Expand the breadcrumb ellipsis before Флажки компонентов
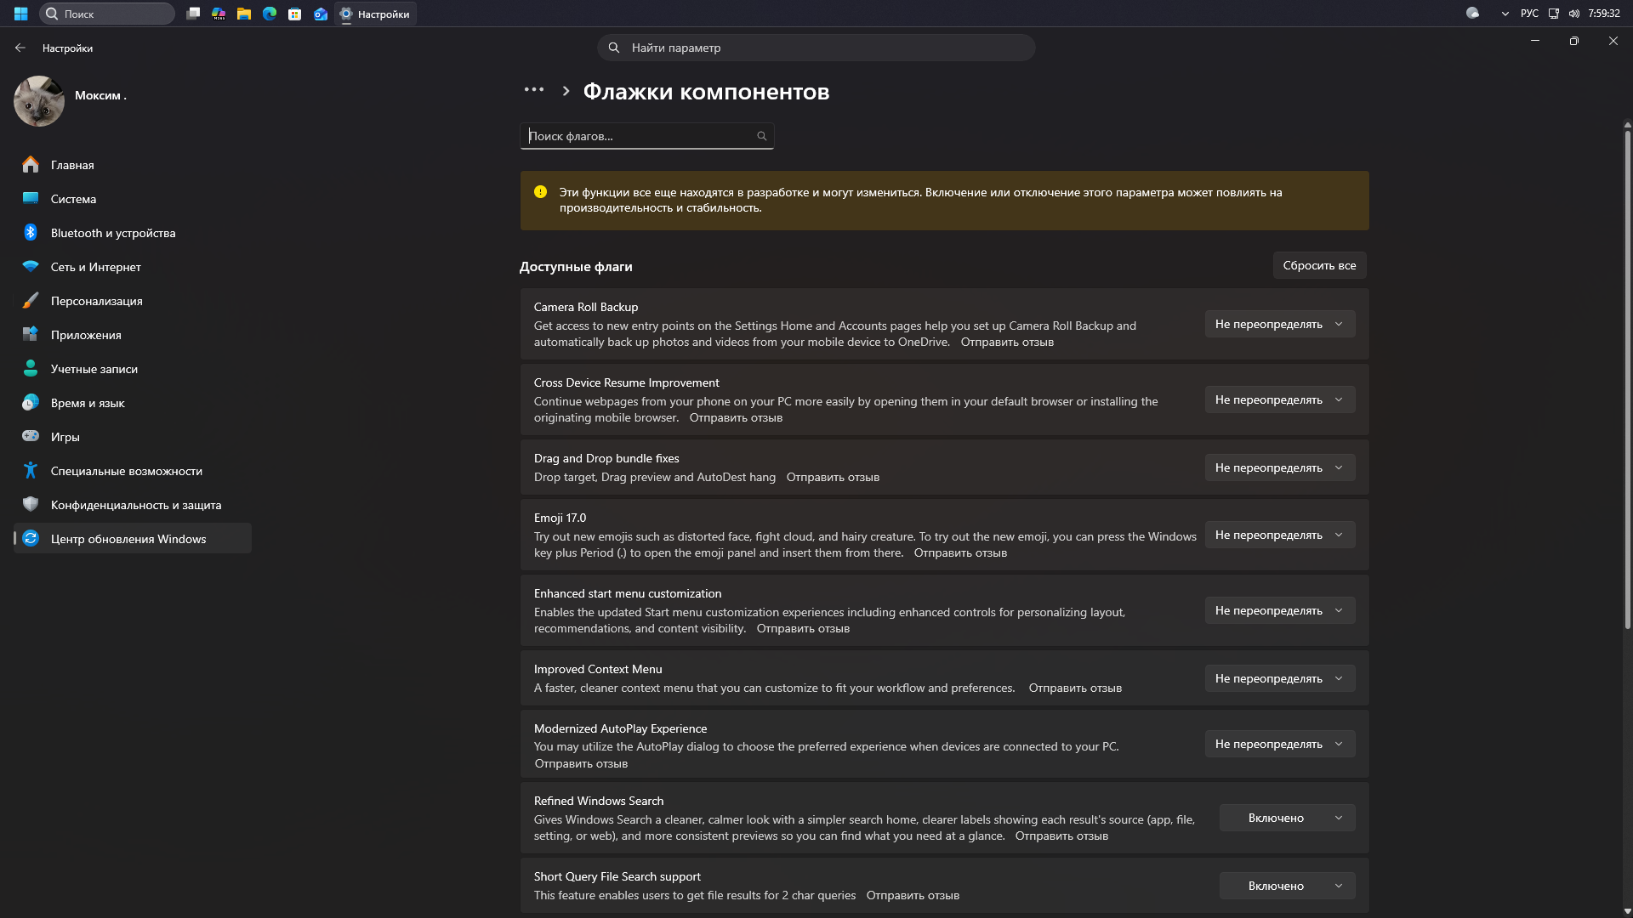This screenshot has width=1633, height=918. (534, 89)
